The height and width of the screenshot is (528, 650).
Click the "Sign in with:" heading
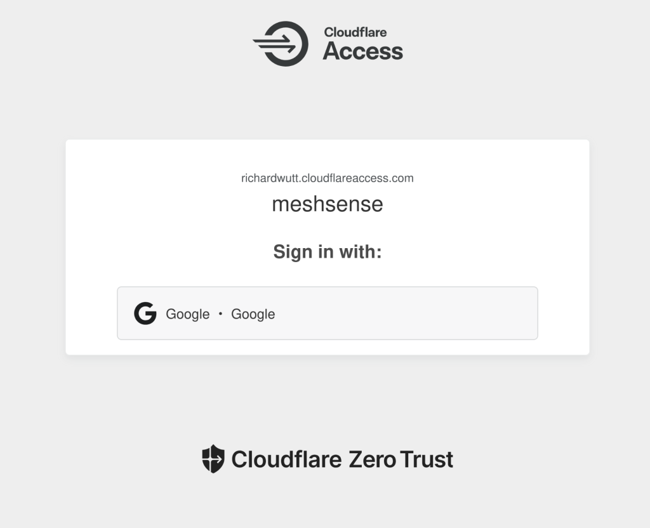tap(327, 252)
